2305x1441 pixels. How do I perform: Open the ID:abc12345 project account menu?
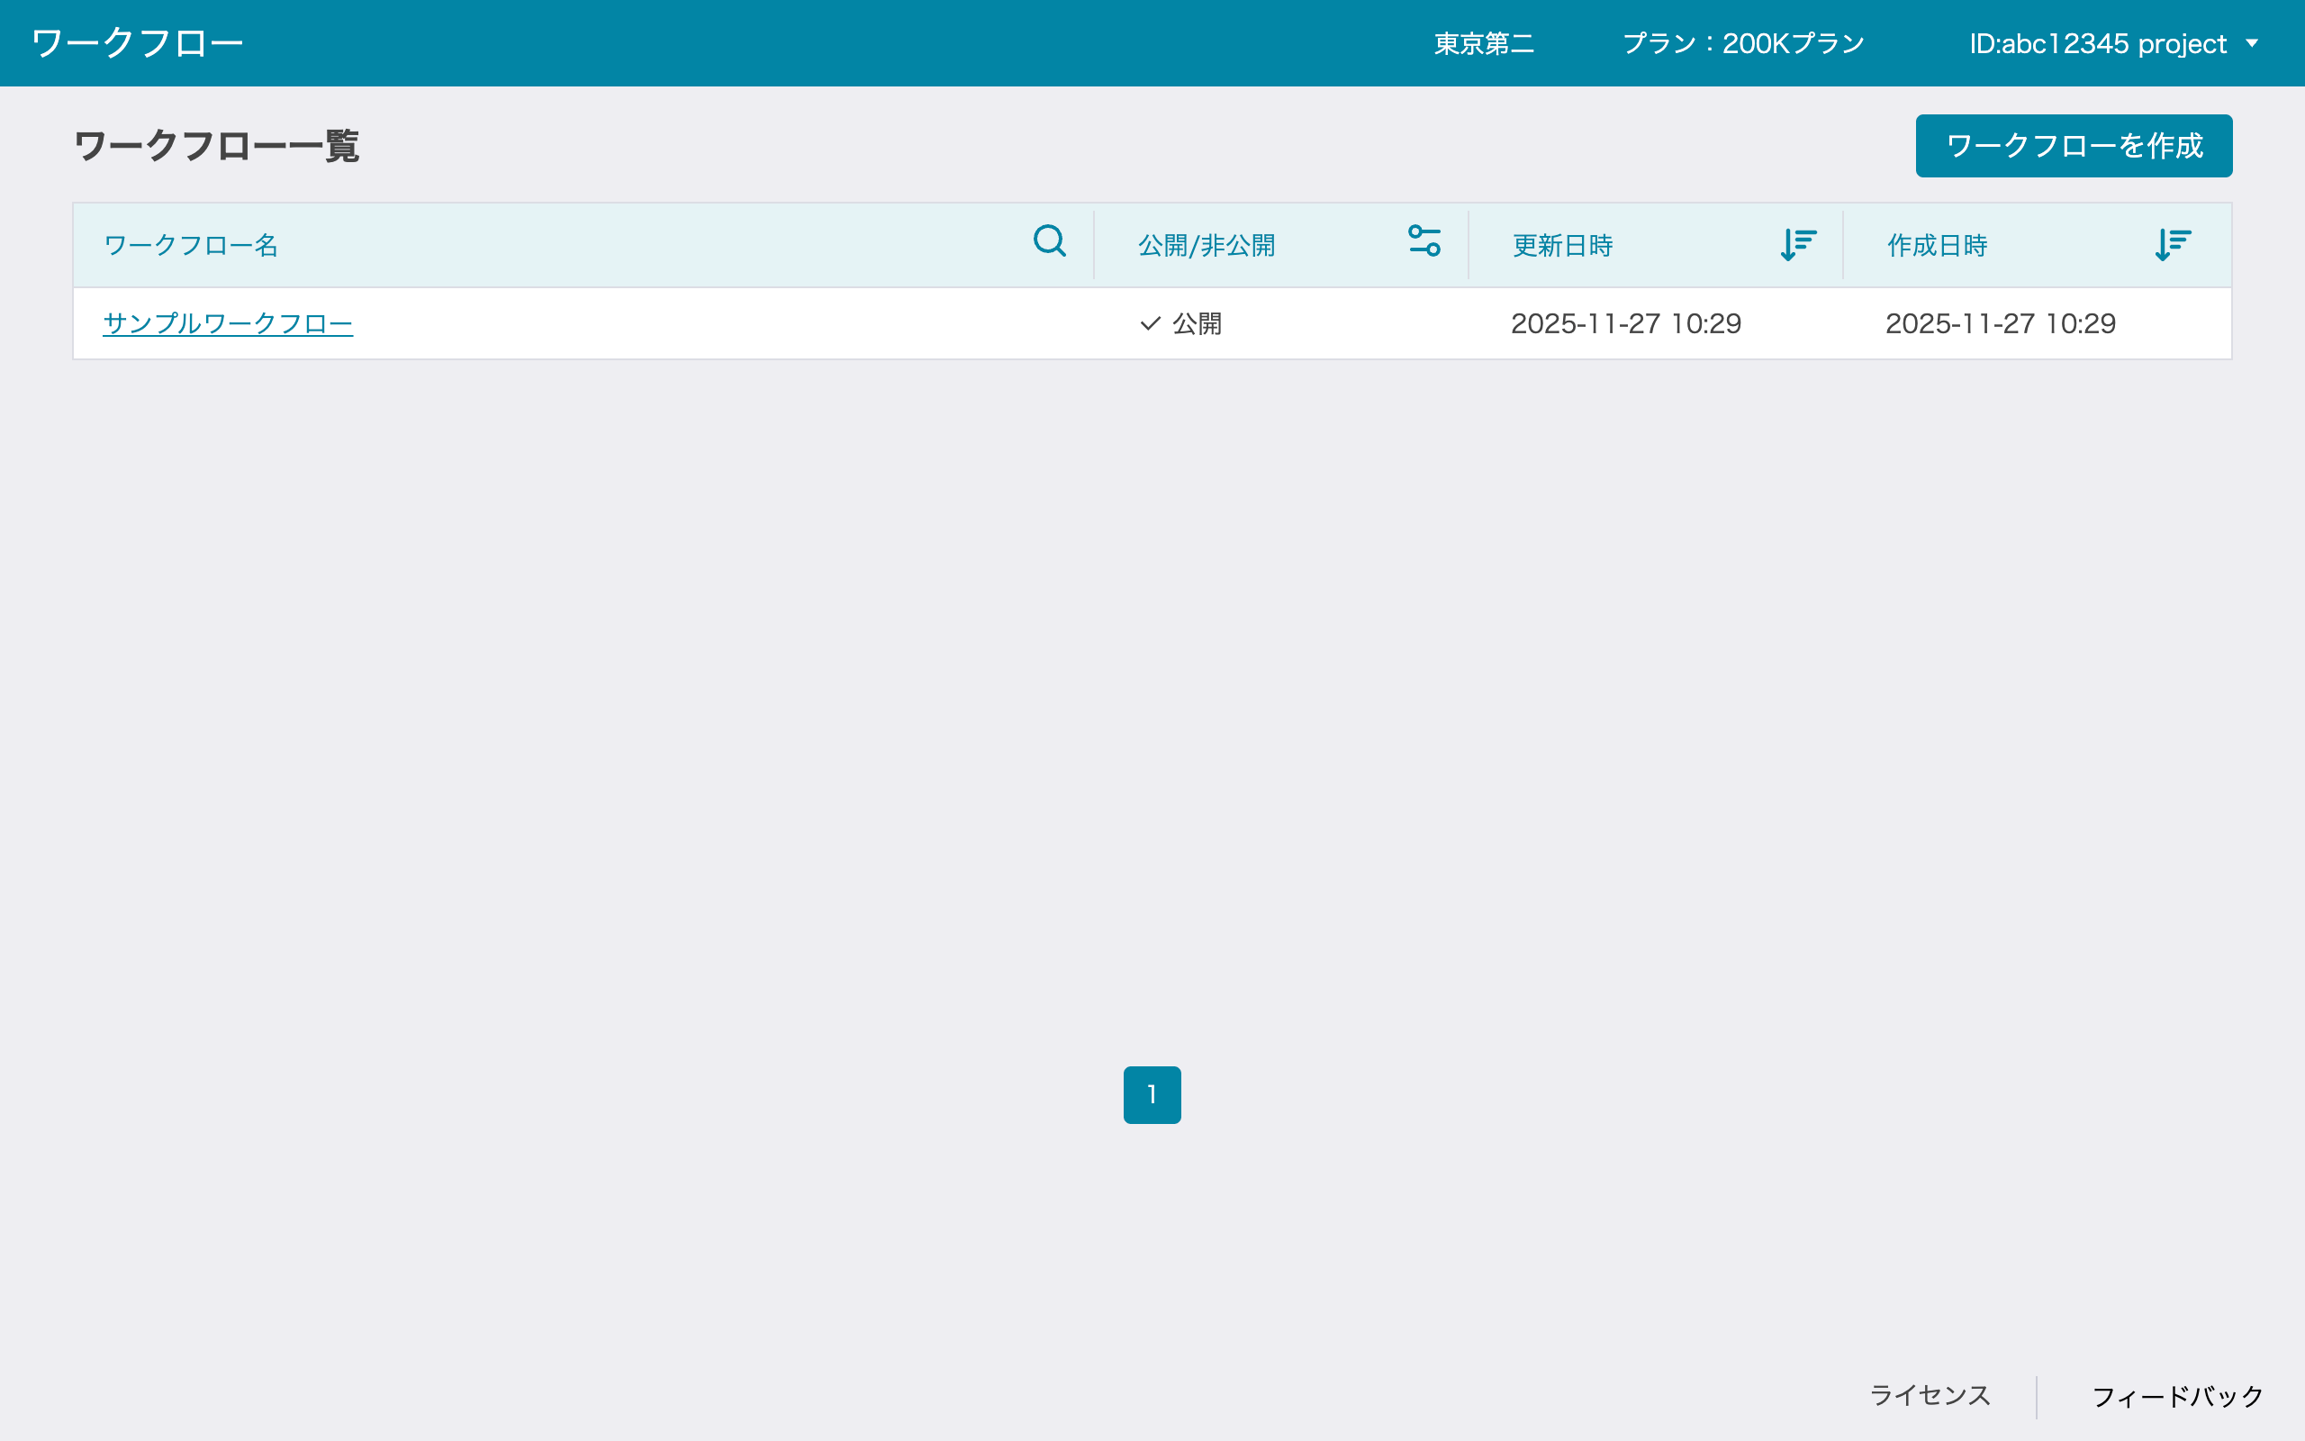click(2097, 44)
